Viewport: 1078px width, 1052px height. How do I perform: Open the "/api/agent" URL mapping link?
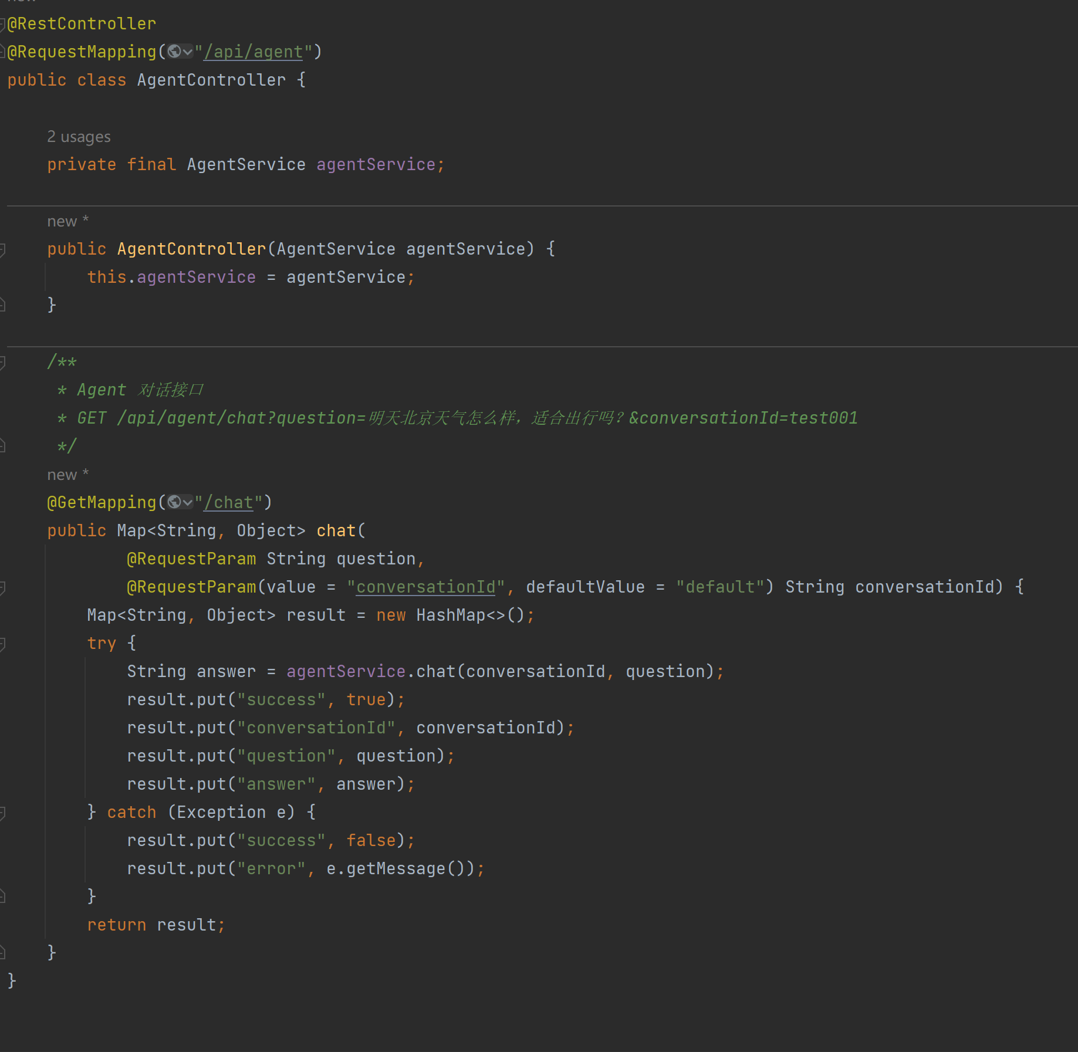(254, 52)
